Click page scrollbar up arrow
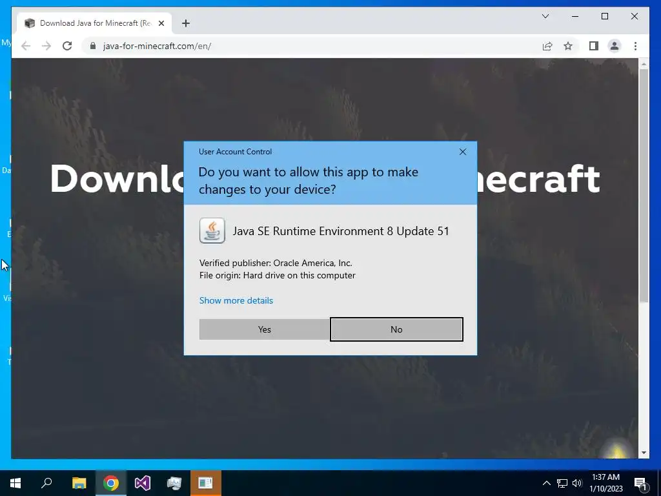 click(x=644, y=64)
